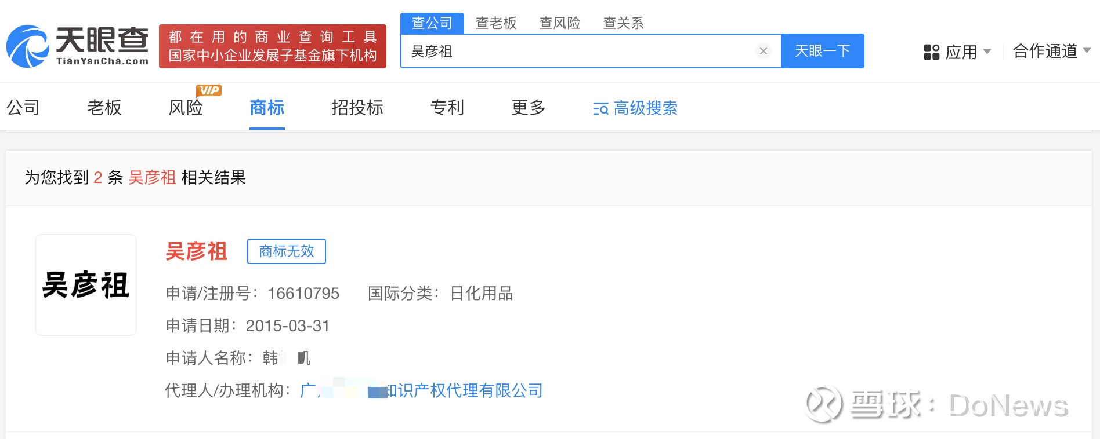Open the 专利 category tab
This screenshot has height=439, width=1100.
pyautogui.click(x=447, y=108)
